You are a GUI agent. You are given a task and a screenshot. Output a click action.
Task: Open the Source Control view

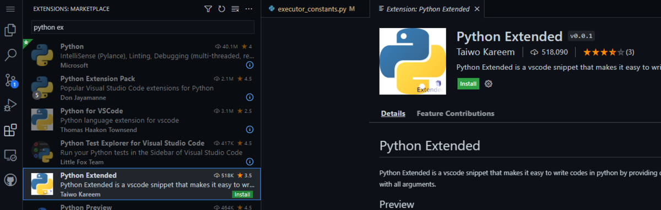[10, 80]
